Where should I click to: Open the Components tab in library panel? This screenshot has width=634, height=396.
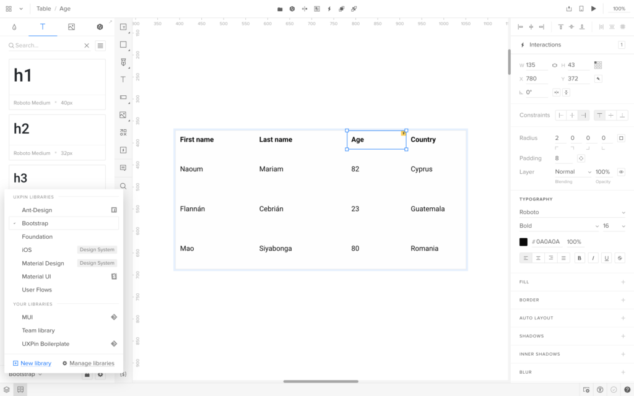(100, 27)
